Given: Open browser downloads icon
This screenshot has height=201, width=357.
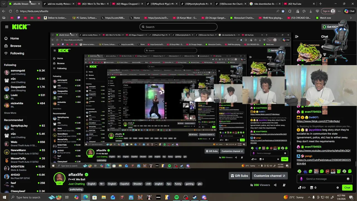Looking at the screenshot, I should coord(310,11).
